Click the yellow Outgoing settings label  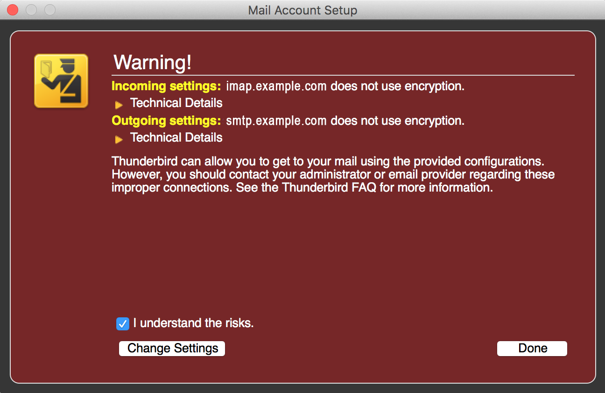166,121
